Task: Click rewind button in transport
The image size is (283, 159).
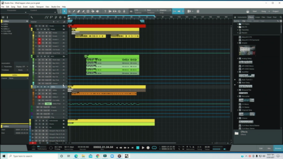Action: click(x=121, y=148)
